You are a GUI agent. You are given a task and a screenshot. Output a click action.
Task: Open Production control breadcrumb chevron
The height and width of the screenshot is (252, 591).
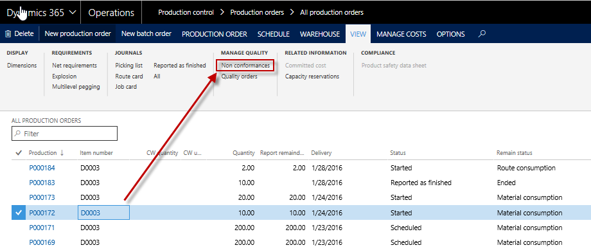point(222,12)
